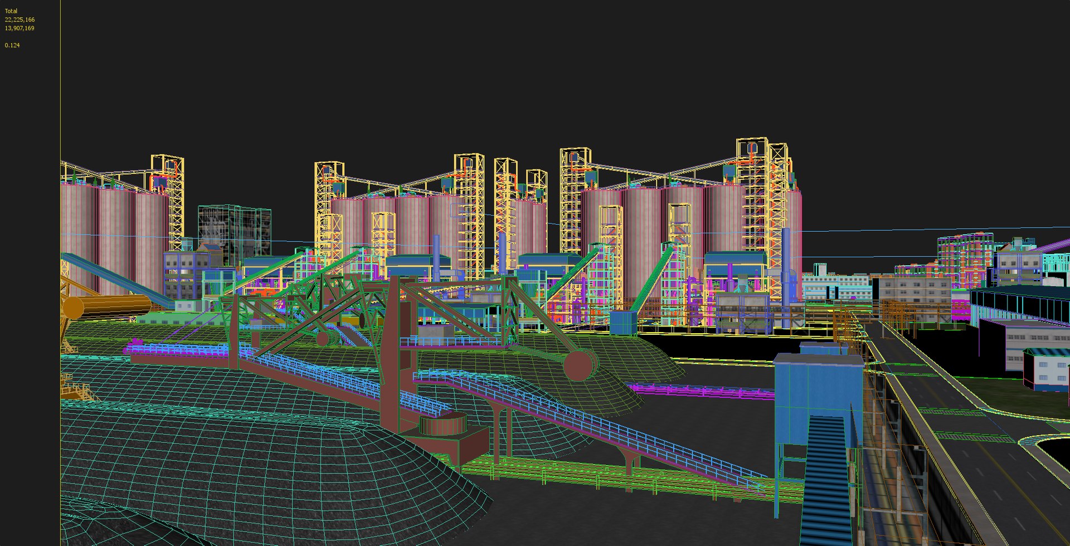
Task: Select the 13,907,169 vertex count value
Action: click(20, 28)
